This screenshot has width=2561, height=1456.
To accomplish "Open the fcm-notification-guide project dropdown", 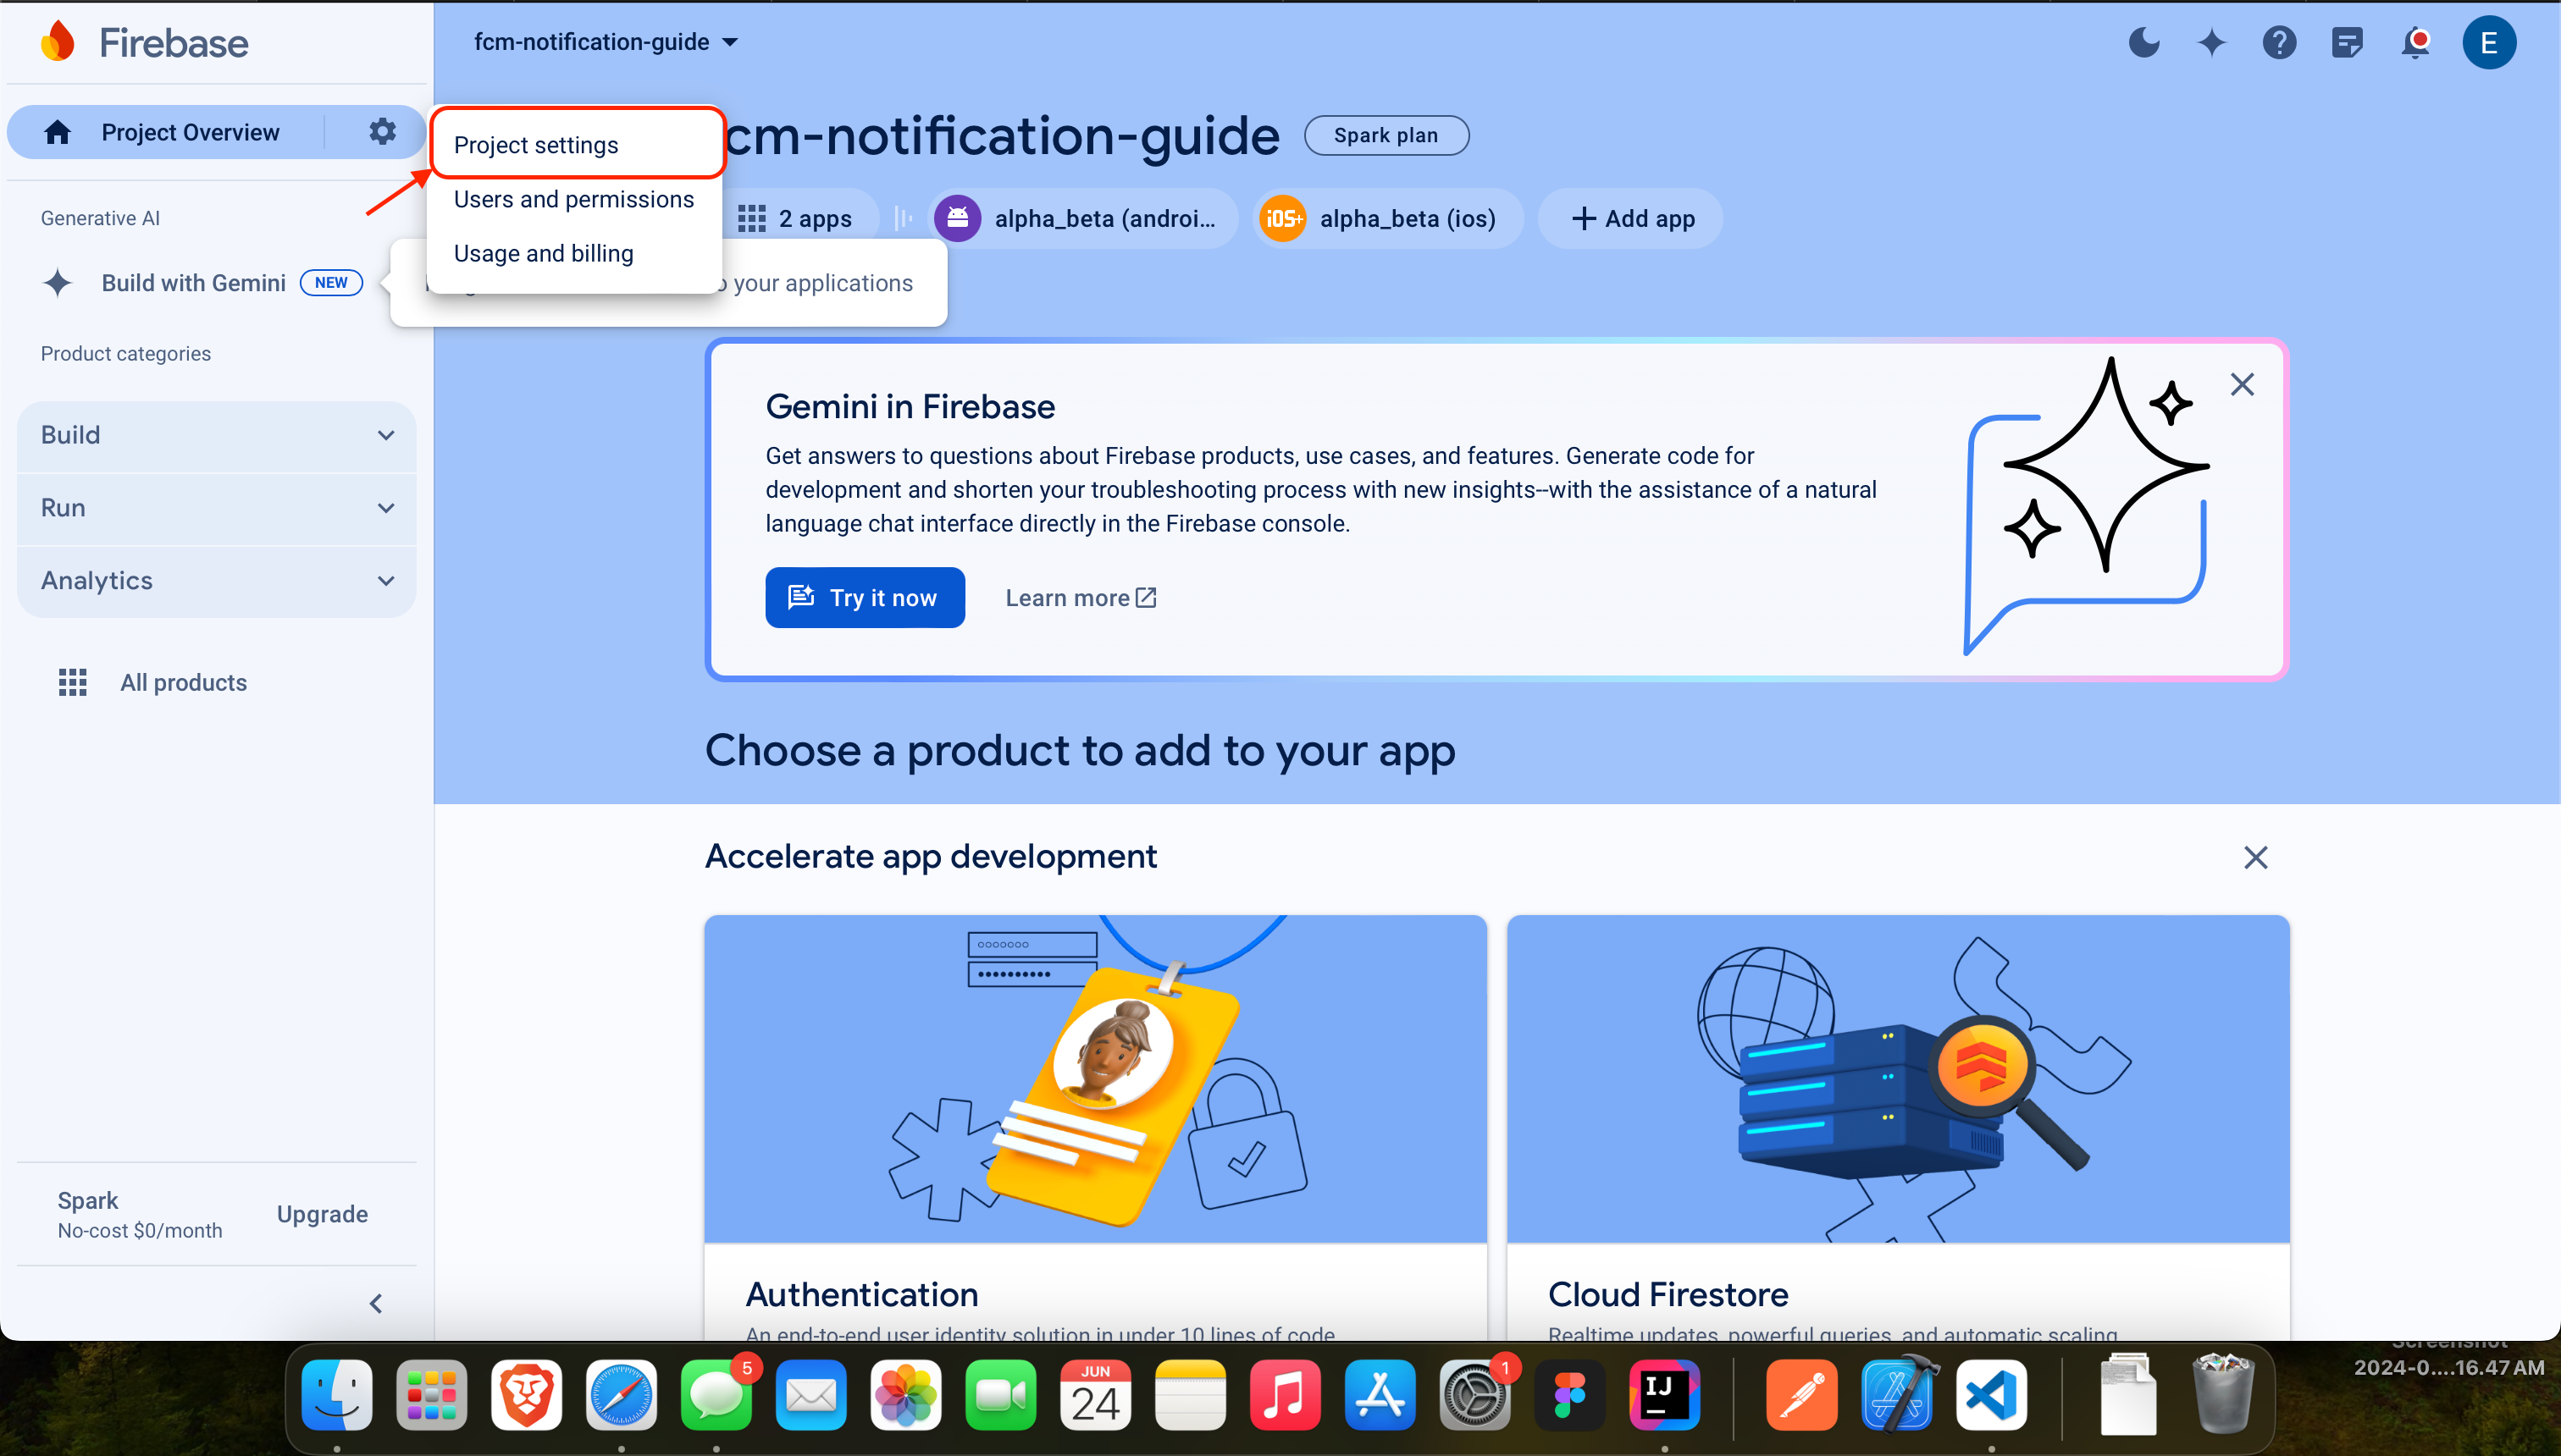I will pos(606,42).
